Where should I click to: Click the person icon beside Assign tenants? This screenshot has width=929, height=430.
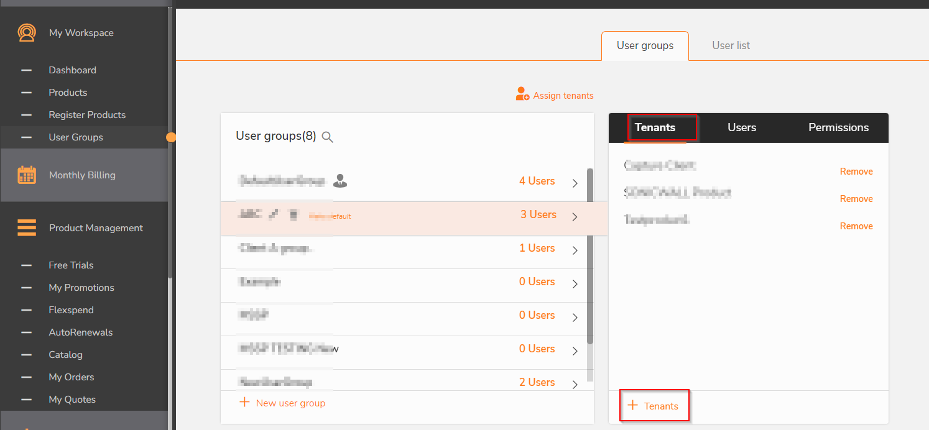(x=522, y=94)
